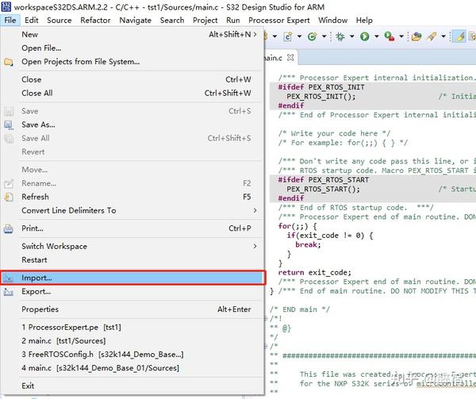Click the Debug bug icon in toolbar
The width and height of the screenshot is (476, 399).
pos(342,36)
